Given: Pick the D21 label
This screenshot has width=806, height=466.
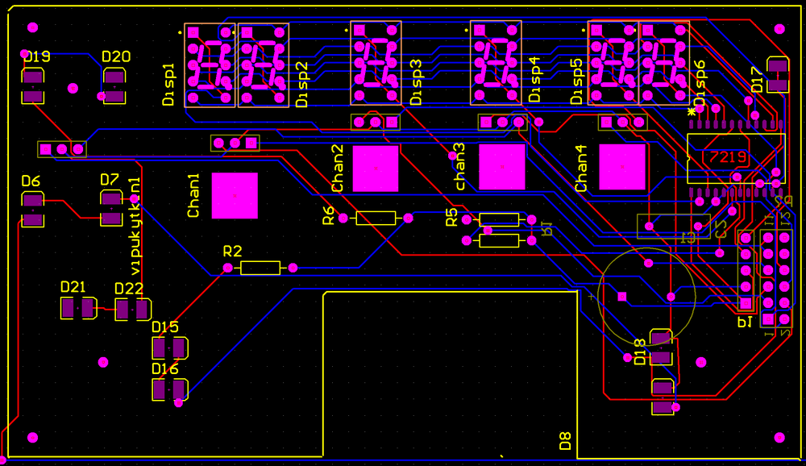Looking at the screenshot, I should tap(73, 287).
